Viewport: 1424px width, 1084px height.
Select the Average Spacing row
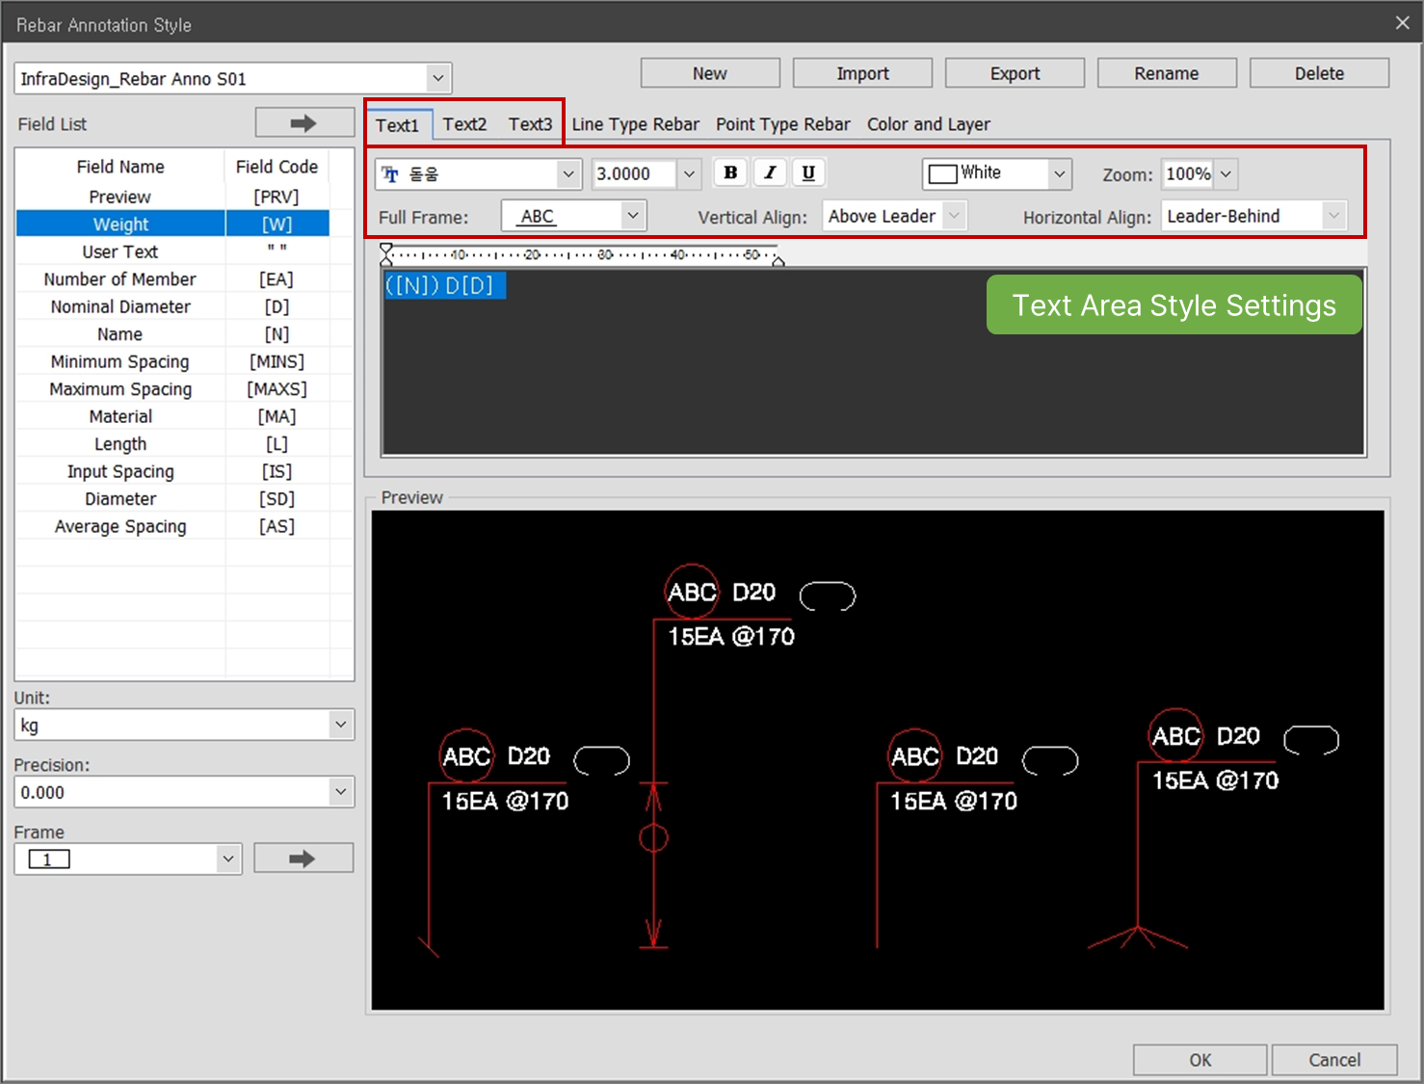(x=172, y=526)
